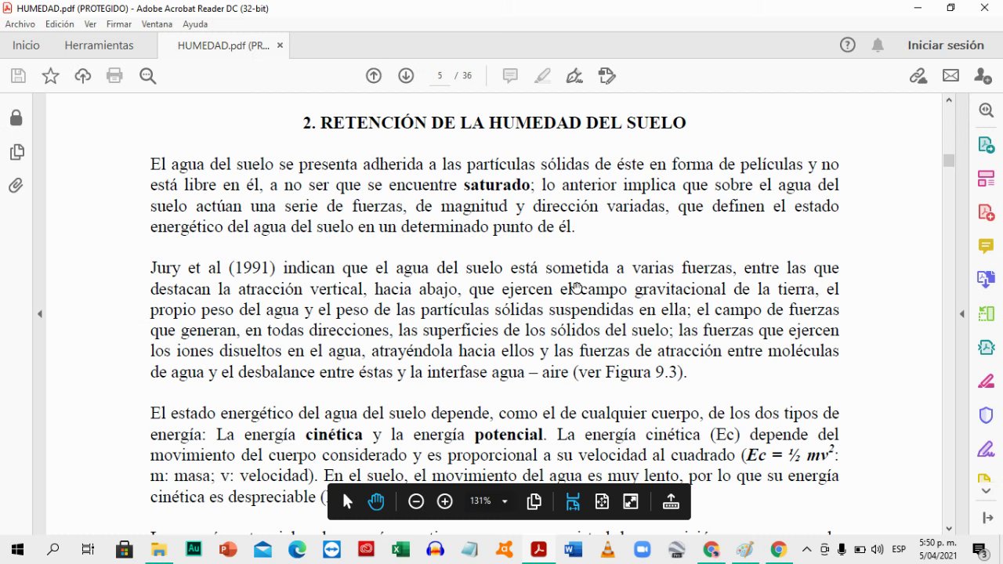Open the green Scan tool in right pane
Screen dimensions: 1003x564
click(986, 314)
